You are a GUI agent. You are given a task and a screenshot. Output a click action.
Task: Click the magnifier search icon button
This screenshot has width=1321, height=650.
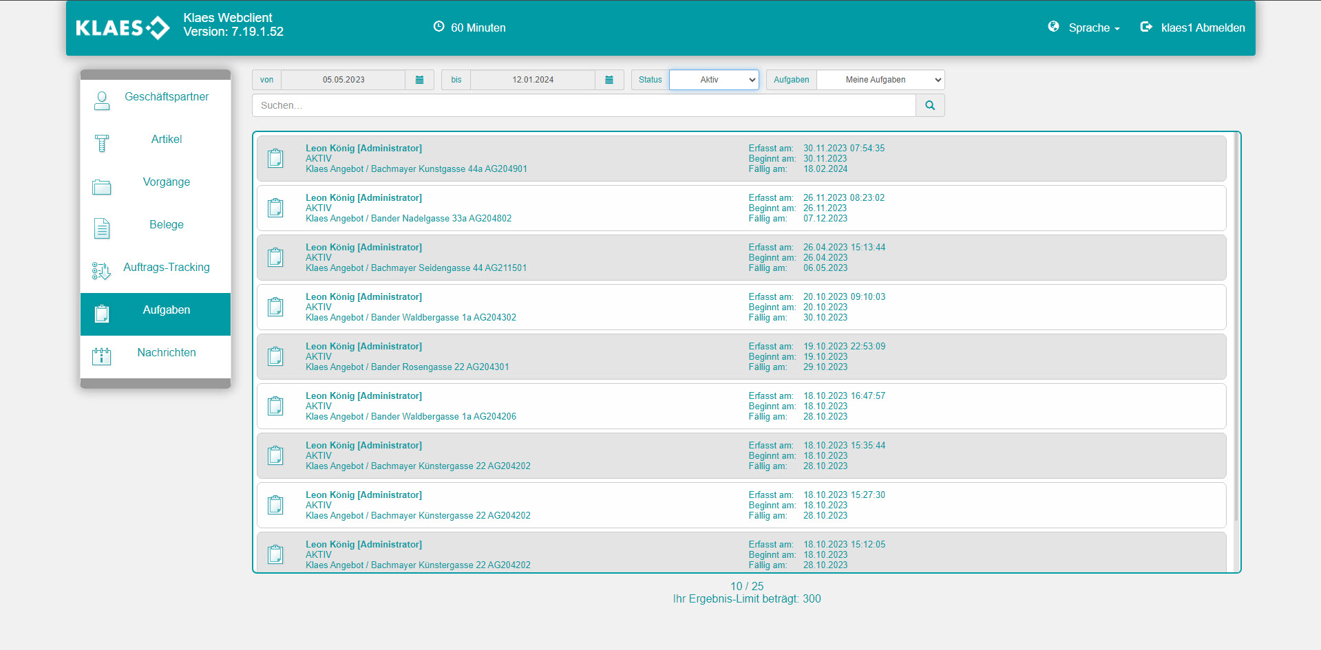point(929,105)
